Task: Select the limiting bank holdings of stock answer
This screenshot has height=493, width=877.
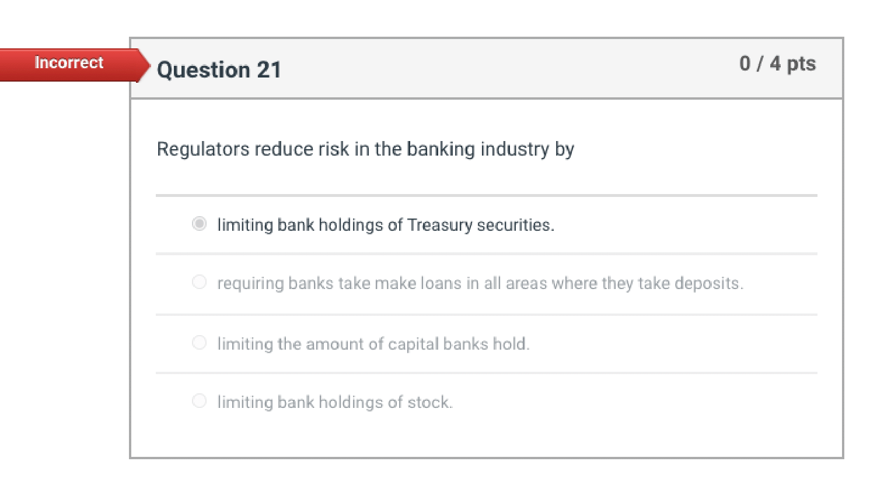Action: pyautogui.click(x=199, y=400)
